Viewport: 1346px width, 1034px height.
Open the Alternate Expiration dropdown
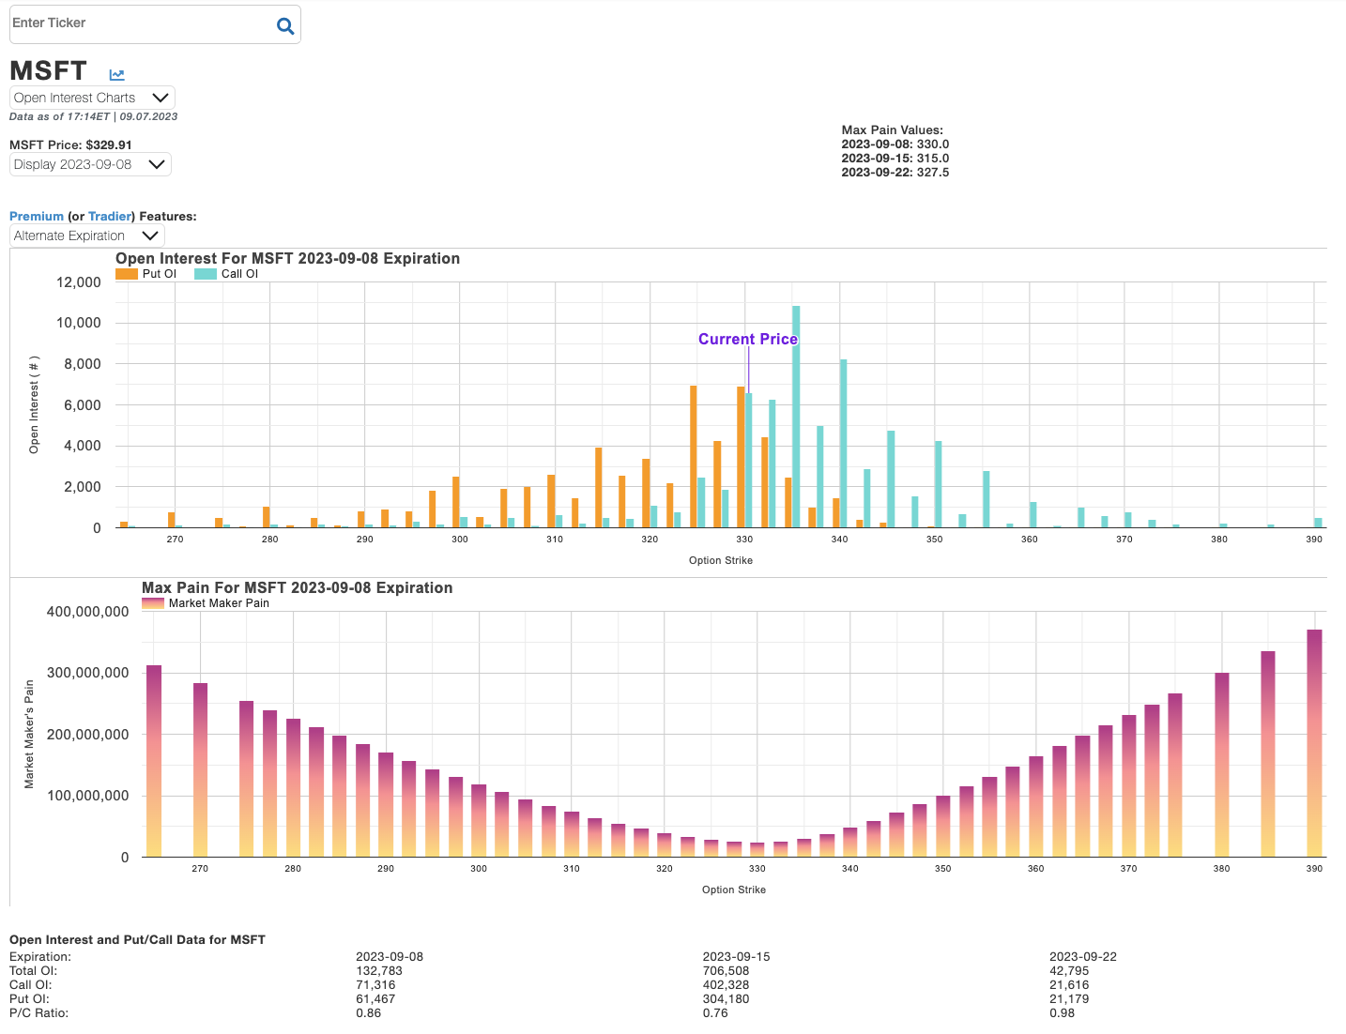87,236
